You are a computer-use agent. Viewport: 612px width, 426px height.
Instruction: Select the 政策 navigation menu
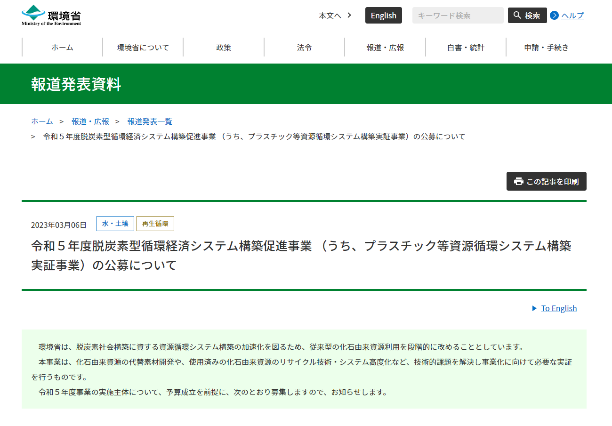[x=224, y=47]
